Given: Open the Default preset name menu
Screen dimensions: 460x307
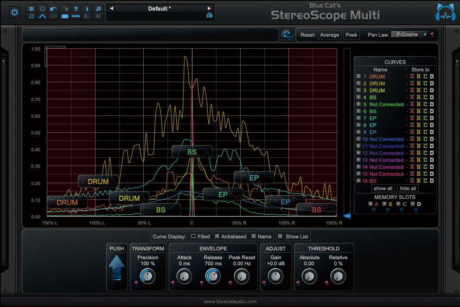Looking at the screenshot, I should (160, 9).
